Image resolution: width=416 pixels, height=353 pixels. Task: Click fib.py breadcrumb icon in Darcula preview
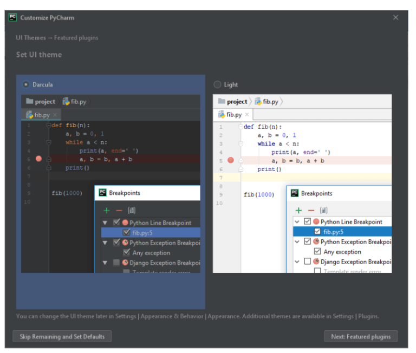(66, 101)
